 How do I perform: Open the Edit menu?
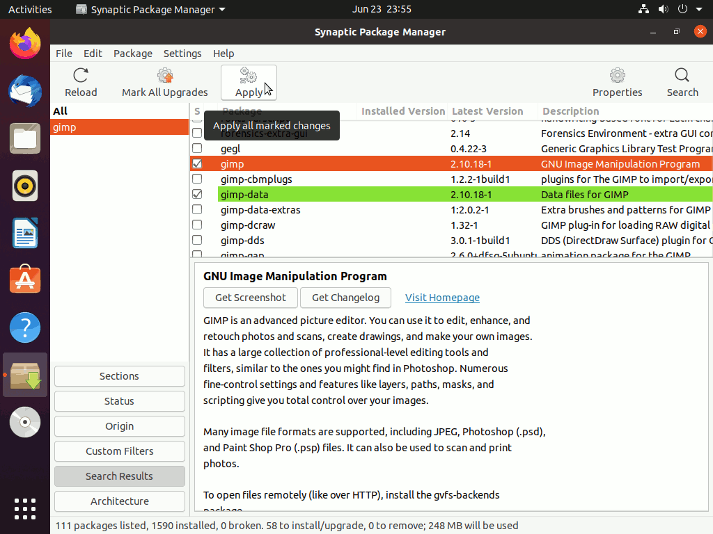click(x=93, y=53)
